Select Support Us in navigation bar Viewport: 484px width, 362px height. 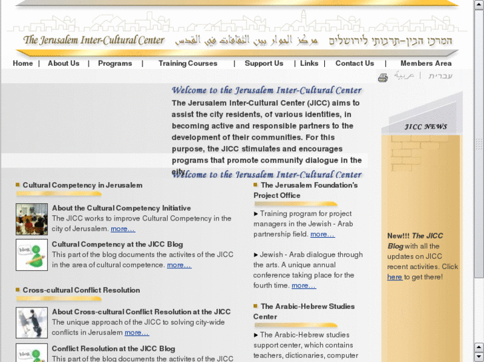(264, 63)
